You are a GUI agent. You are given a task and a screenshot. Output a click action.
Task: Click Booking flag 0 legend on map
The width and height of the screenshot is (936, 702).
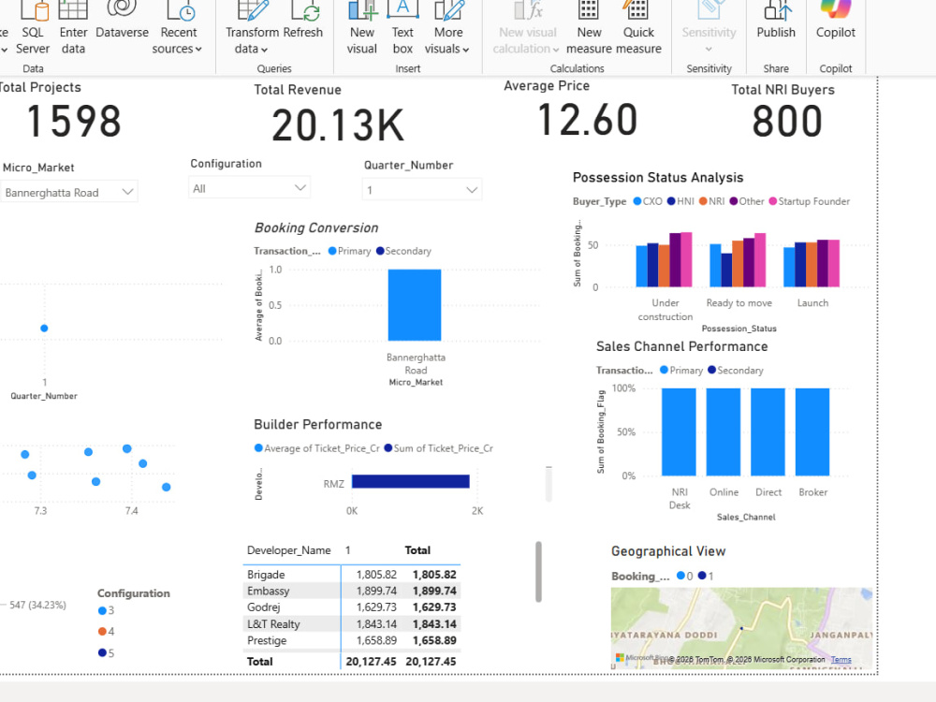[x=685, y=576]
